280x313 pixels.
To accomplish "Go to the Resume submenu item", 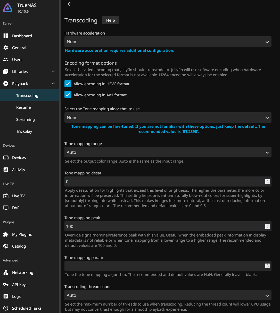I will pos(23,107).
